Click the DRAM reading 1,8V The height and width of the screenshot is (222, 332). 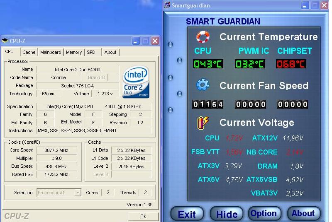click(x=297, y=166)
